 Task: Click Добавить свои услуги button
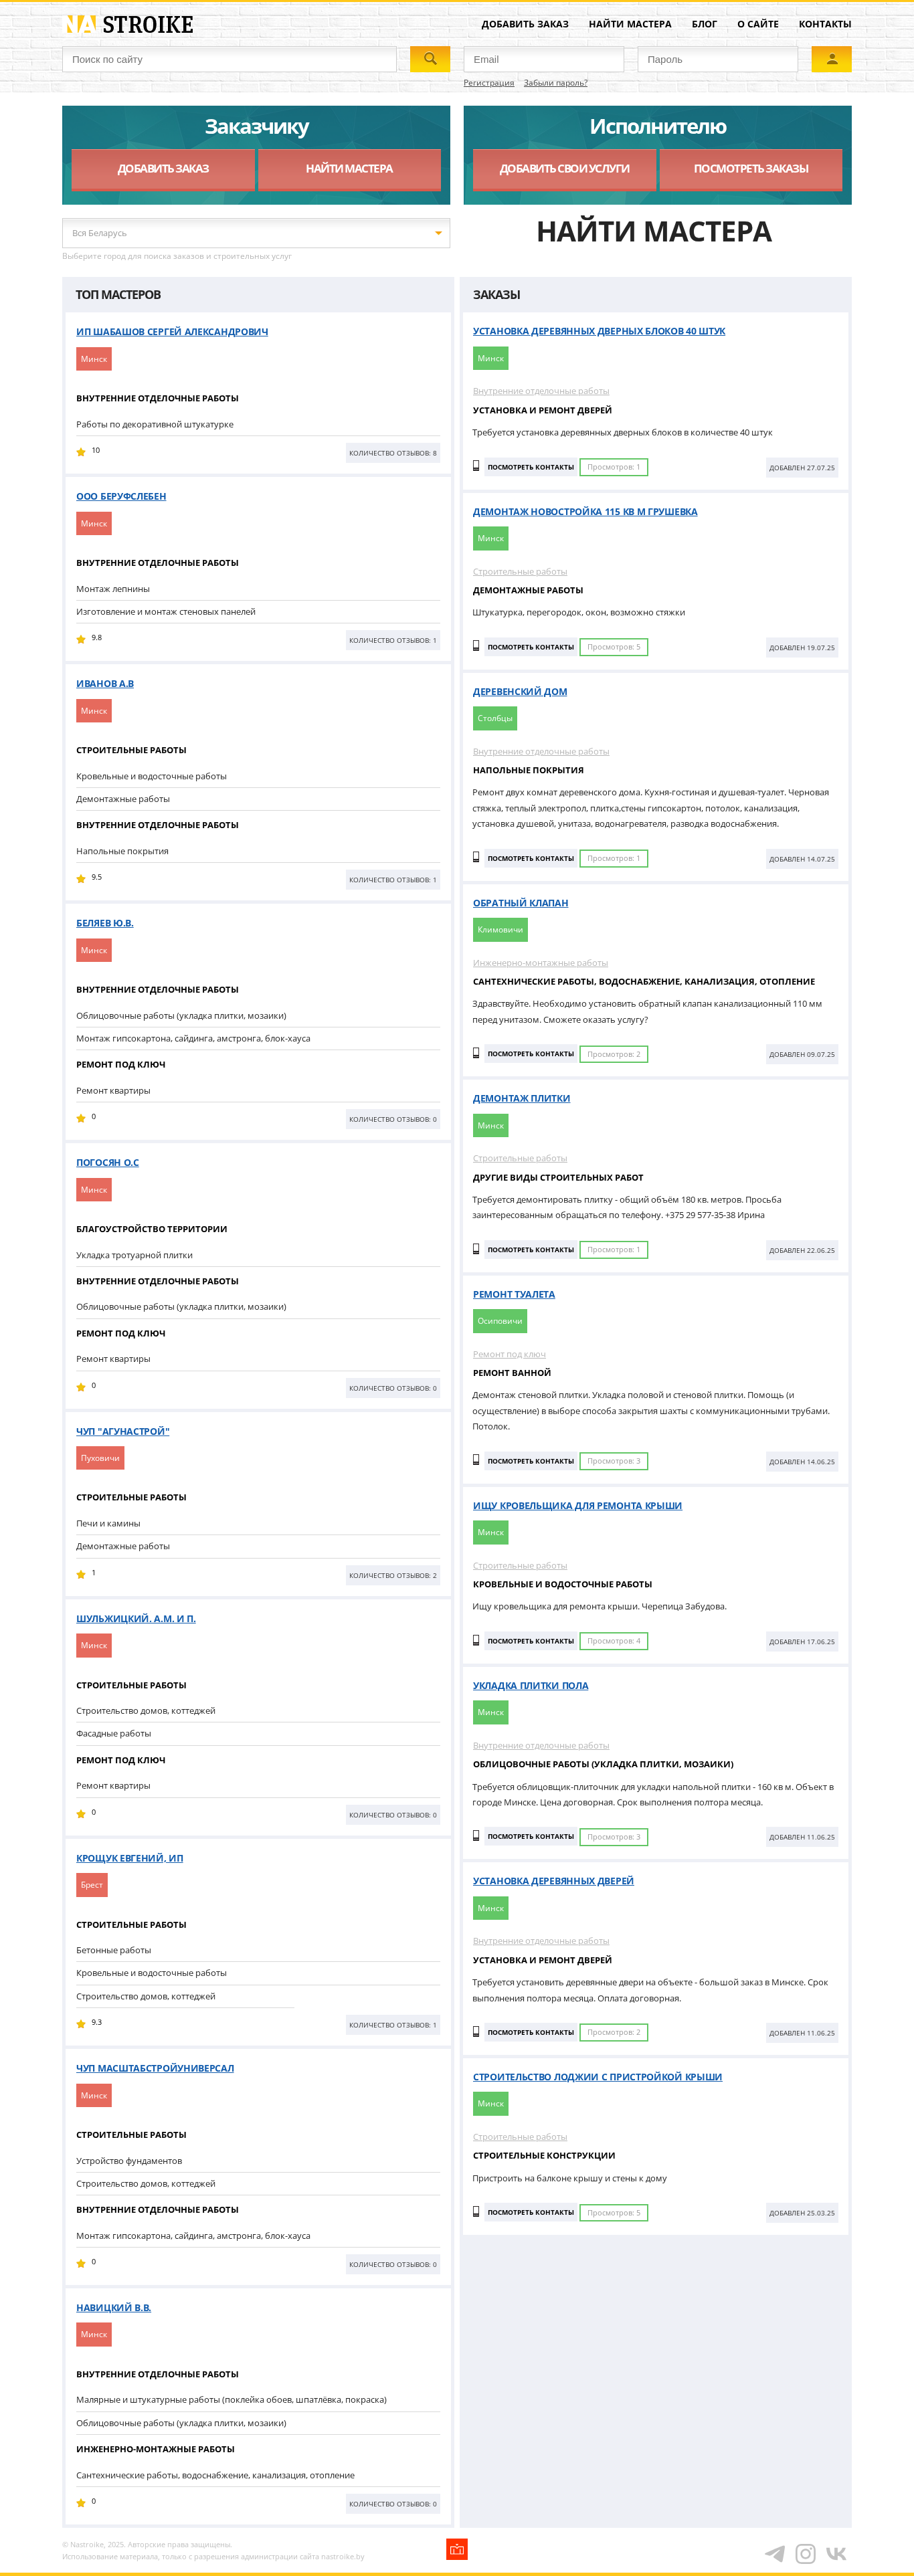(x=564, y=169)
